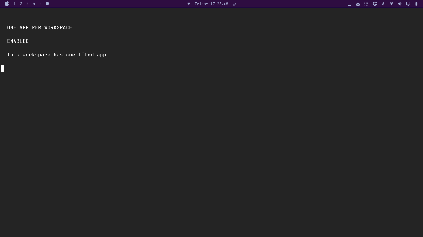This screenshot has height=237, width=423.
Task: Open the Bluetooth status menu
Action: (x=383, y=4)
